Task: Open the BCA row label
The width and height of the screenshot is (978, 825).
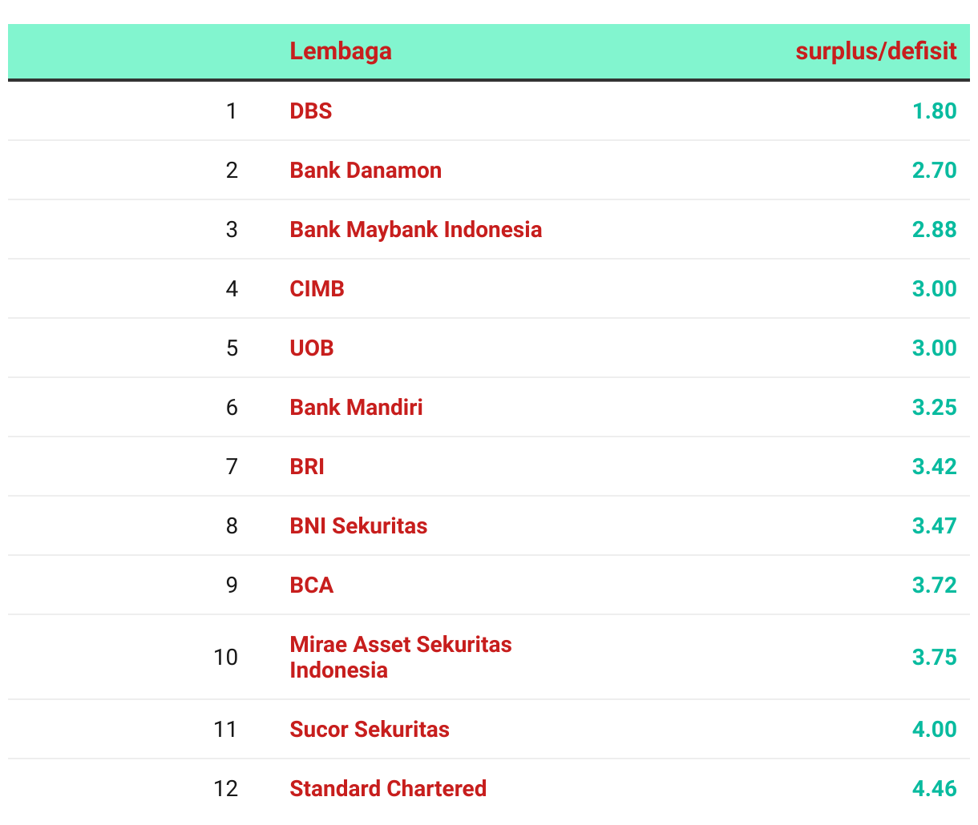Action: point(312,585)
